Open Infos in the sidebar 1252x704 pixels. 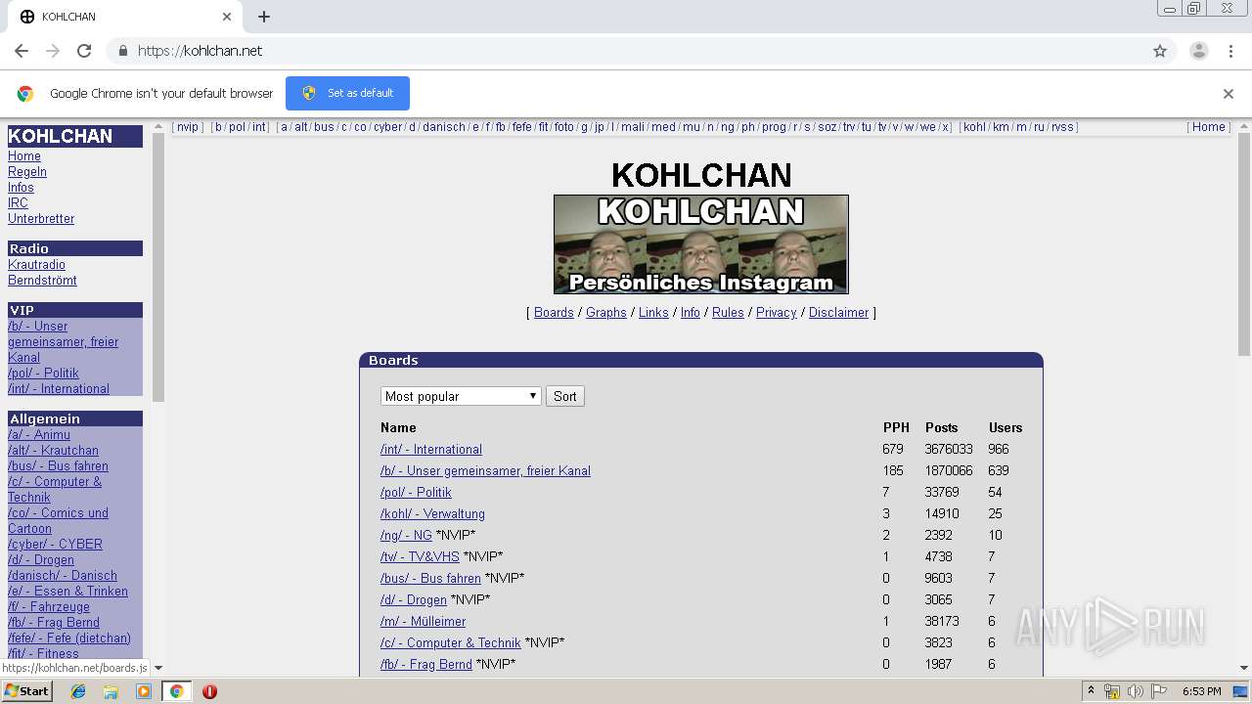click(21, 188)
